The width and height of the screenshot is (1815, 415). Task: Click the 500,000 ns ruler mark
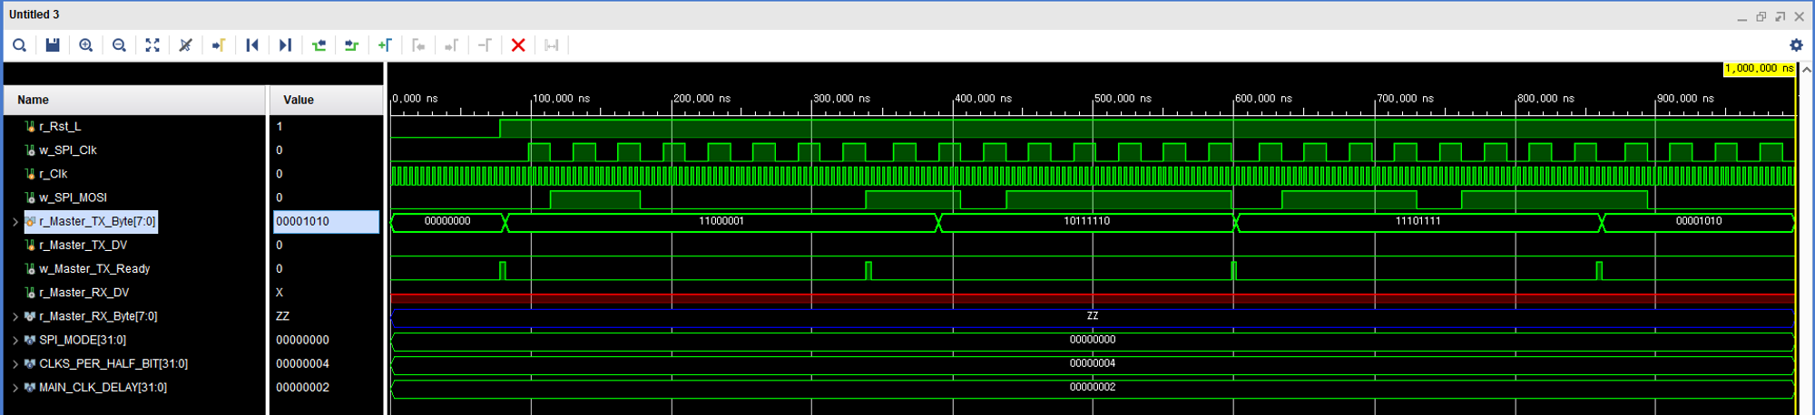[1123, 99]
